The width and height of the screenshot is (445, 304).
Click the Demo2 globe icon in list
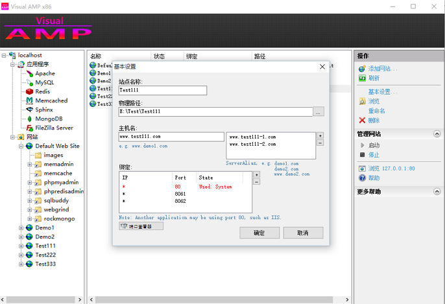pyautogui.click(x=93, y=81)
